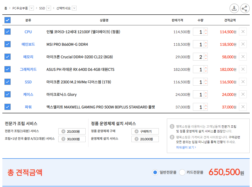This screenshot has width=252, height=187.
Task: Decrease 메인보드 quantity with the down arrow
Action: pyautogui.click(x=206, y=46)
